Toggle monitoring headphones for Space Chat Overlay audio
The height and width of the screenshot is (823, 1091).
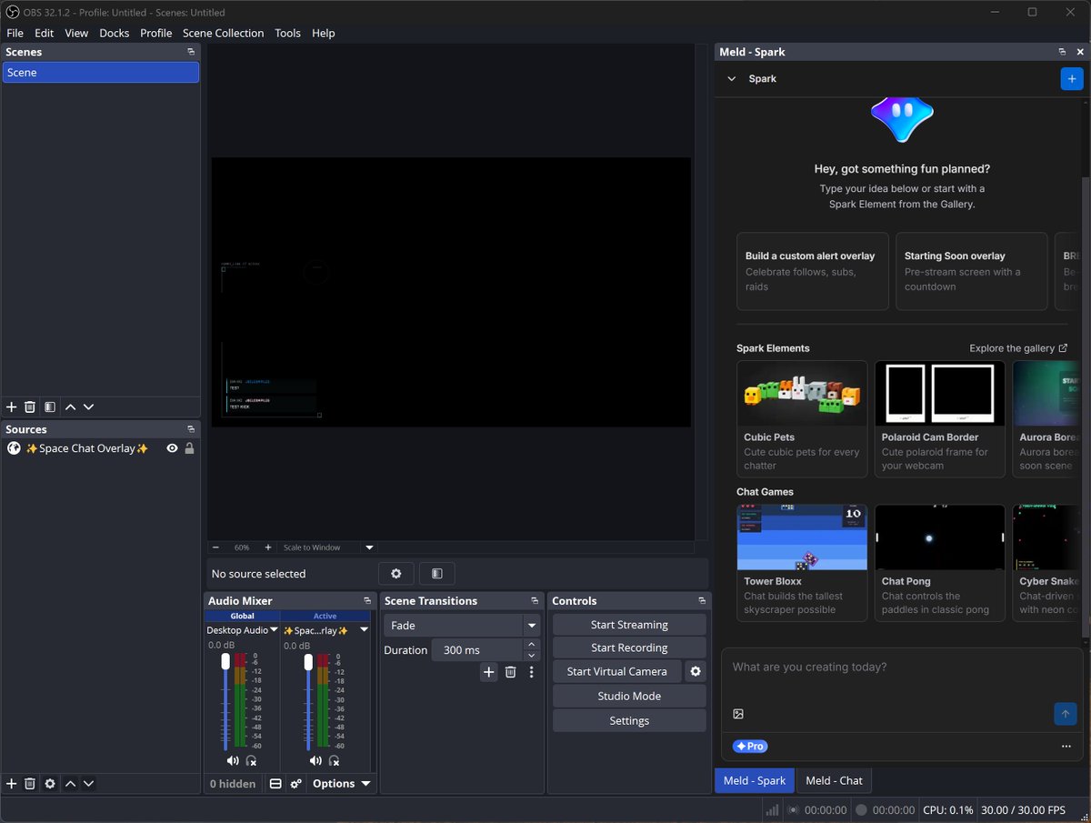tap(334, 761)
